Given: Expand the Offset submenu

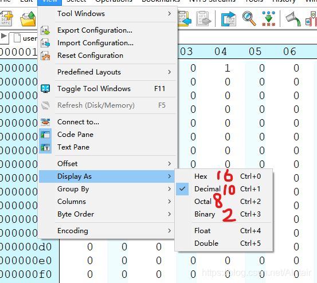Looking at the screenshot, I should tap(107, 164).
